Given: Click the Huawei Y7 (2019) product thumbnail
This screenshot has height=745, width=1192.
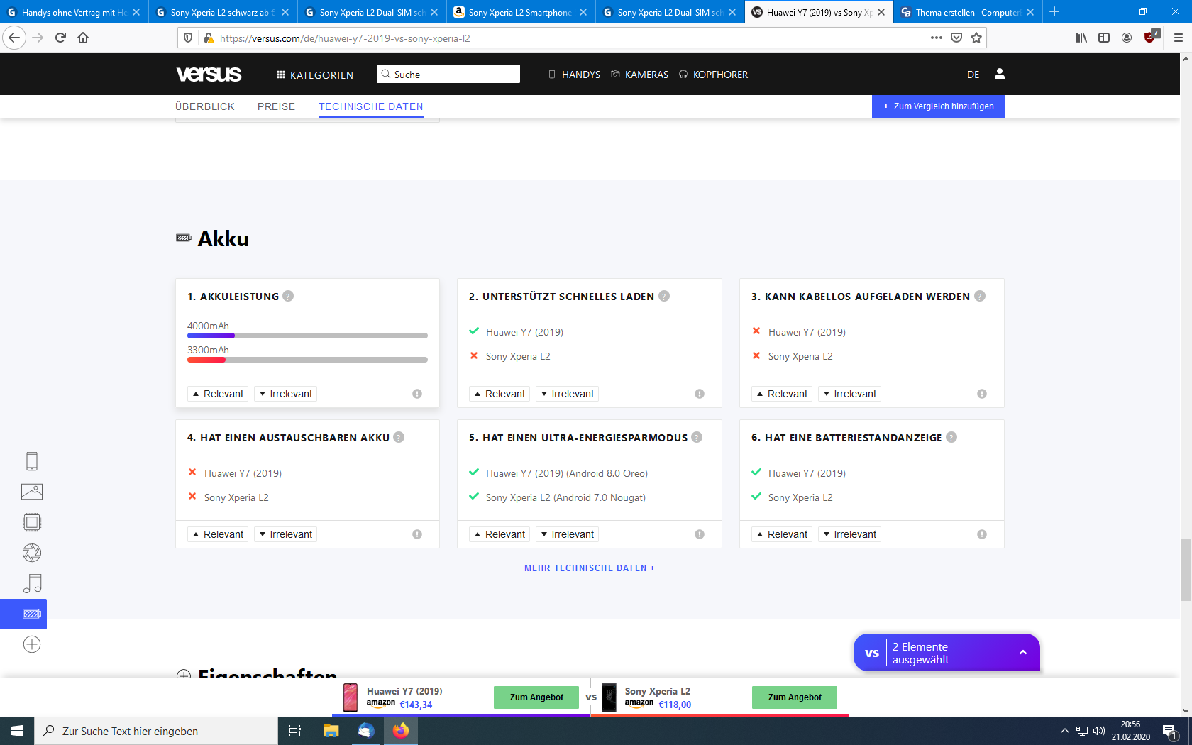Looking at the screenshot, I should point(351,697).
